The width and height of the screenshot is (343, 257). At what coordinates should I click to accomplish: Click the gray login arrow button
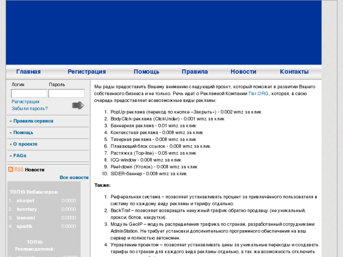(x=78, y=105)
